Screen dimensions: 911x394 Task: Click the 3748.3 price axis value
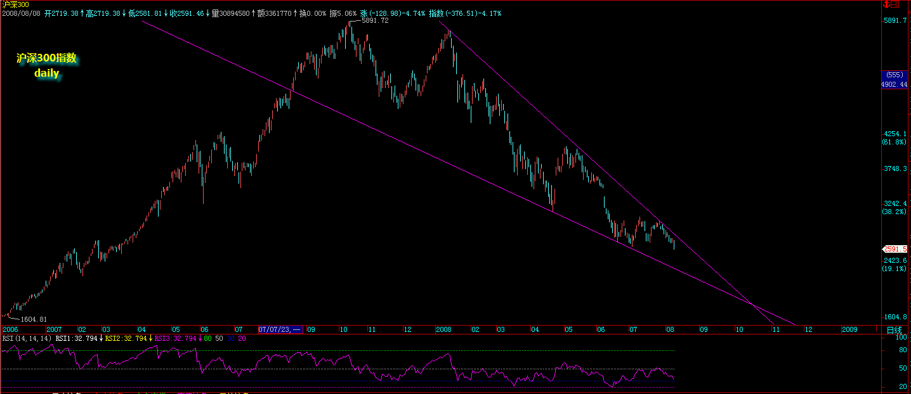click(896, 168)
